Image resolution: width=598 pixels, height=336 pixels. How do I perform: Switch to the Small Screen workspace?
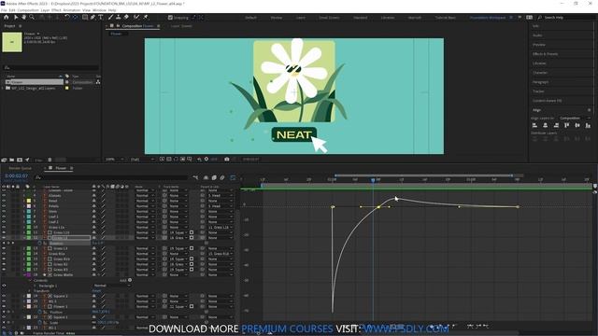tap(329, 18)
